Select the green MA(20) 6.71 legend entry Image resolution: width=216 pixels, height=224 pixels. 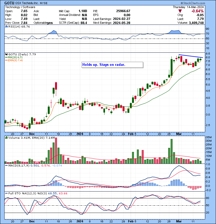coord(14,57)
